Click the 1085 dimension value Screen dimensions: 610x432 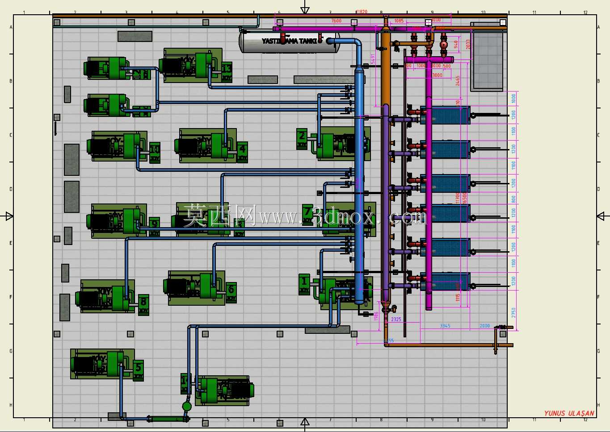[399, 21]
